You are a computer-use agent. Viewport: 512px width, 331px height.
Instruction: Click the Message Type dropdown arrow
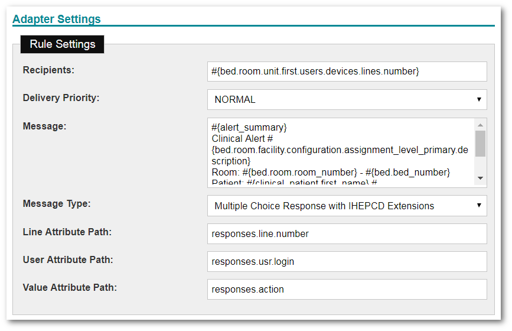[479, 206]
